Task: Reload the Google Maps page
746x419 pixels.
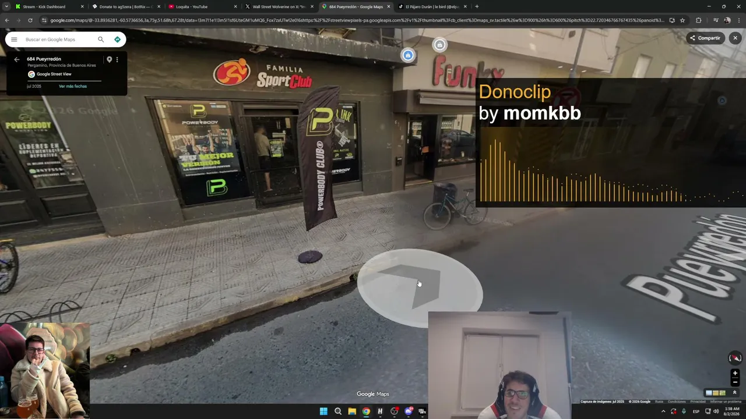Action: point(30,20)
